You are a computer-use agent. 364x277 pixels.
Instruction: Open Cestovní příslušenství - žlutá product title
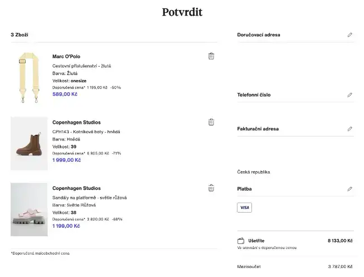[x=82, y=66]
